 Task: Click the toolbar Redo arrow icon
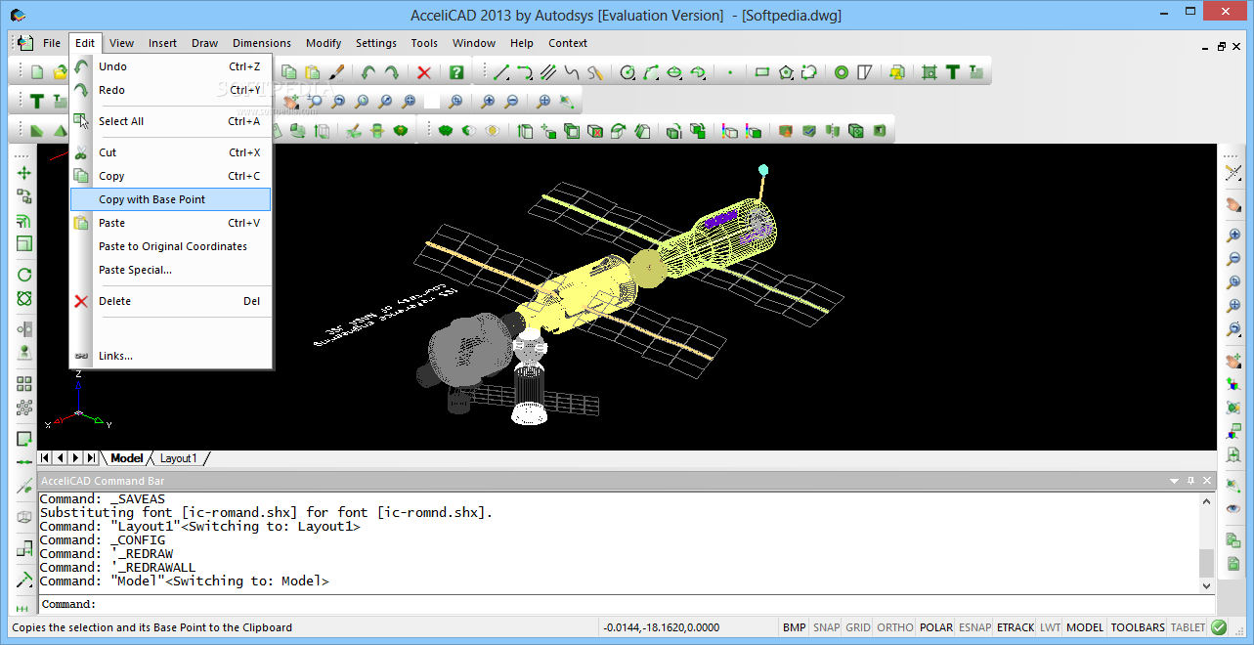pos(391,72)
